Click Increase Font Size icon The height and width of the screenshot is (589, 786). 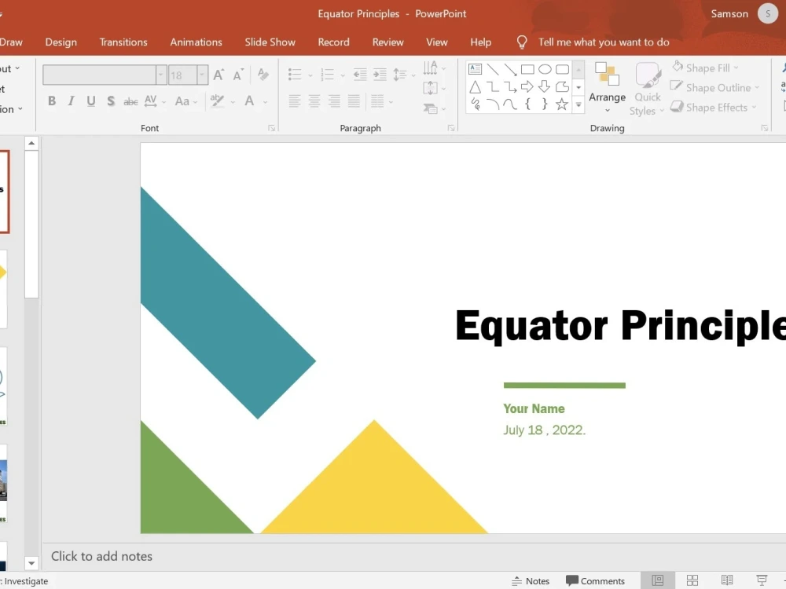[219, 75]
